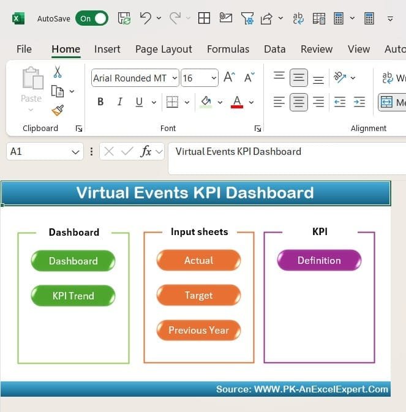Screen dimensions: 406x412
Task: Open Customize Quick Access Toolbar menu
Action: pos(390,18)
